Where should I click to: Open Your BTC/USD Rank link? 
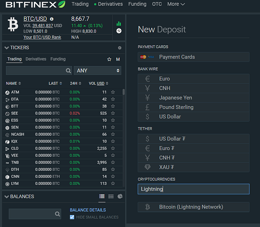pyautogui.click(x=42, y=37)
